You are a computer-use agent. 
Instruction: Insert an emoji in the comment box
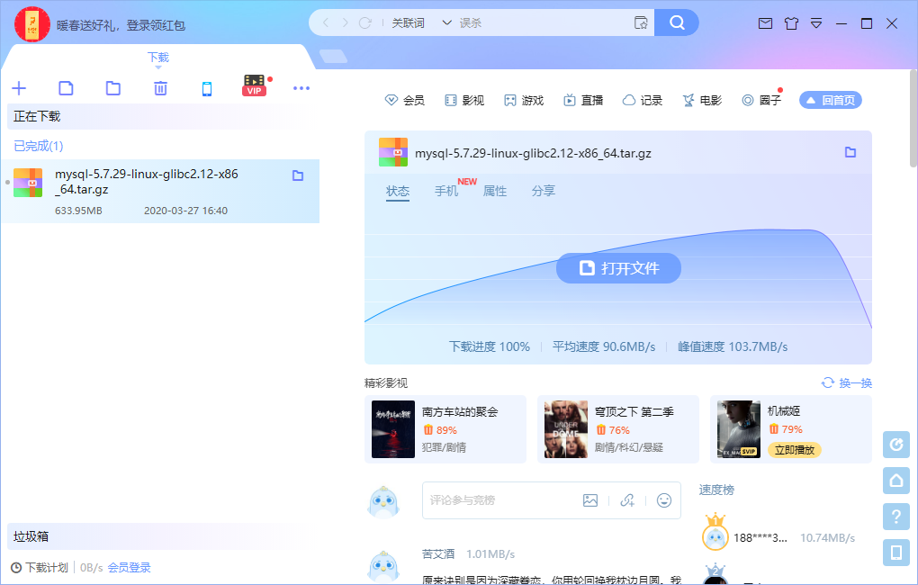663,500
